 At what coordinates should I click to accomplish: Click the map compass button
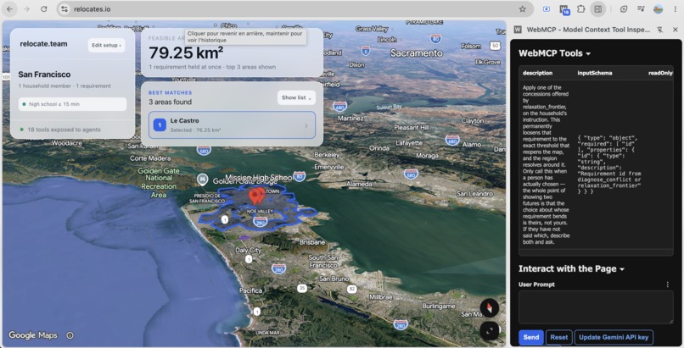[490, 307]
